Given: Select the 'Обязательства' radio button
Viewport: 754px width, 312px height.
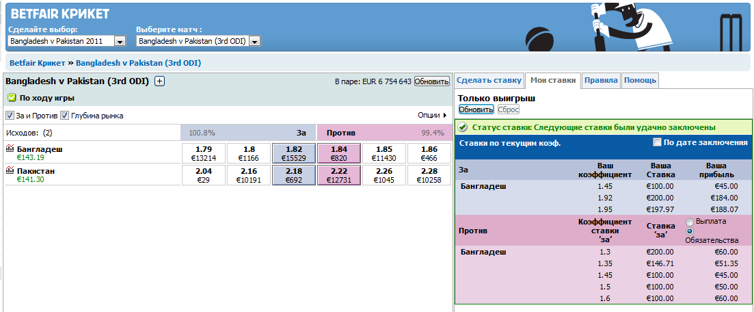Looking at the screenshot, I should [690, 231].
